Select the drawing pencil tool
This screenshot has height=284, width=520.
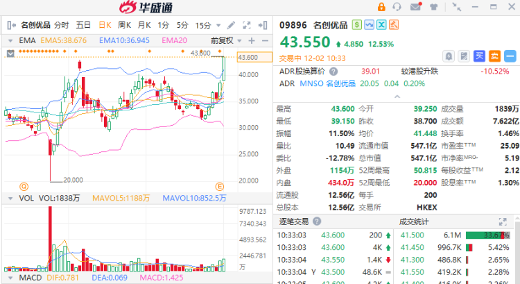(231, 25)
